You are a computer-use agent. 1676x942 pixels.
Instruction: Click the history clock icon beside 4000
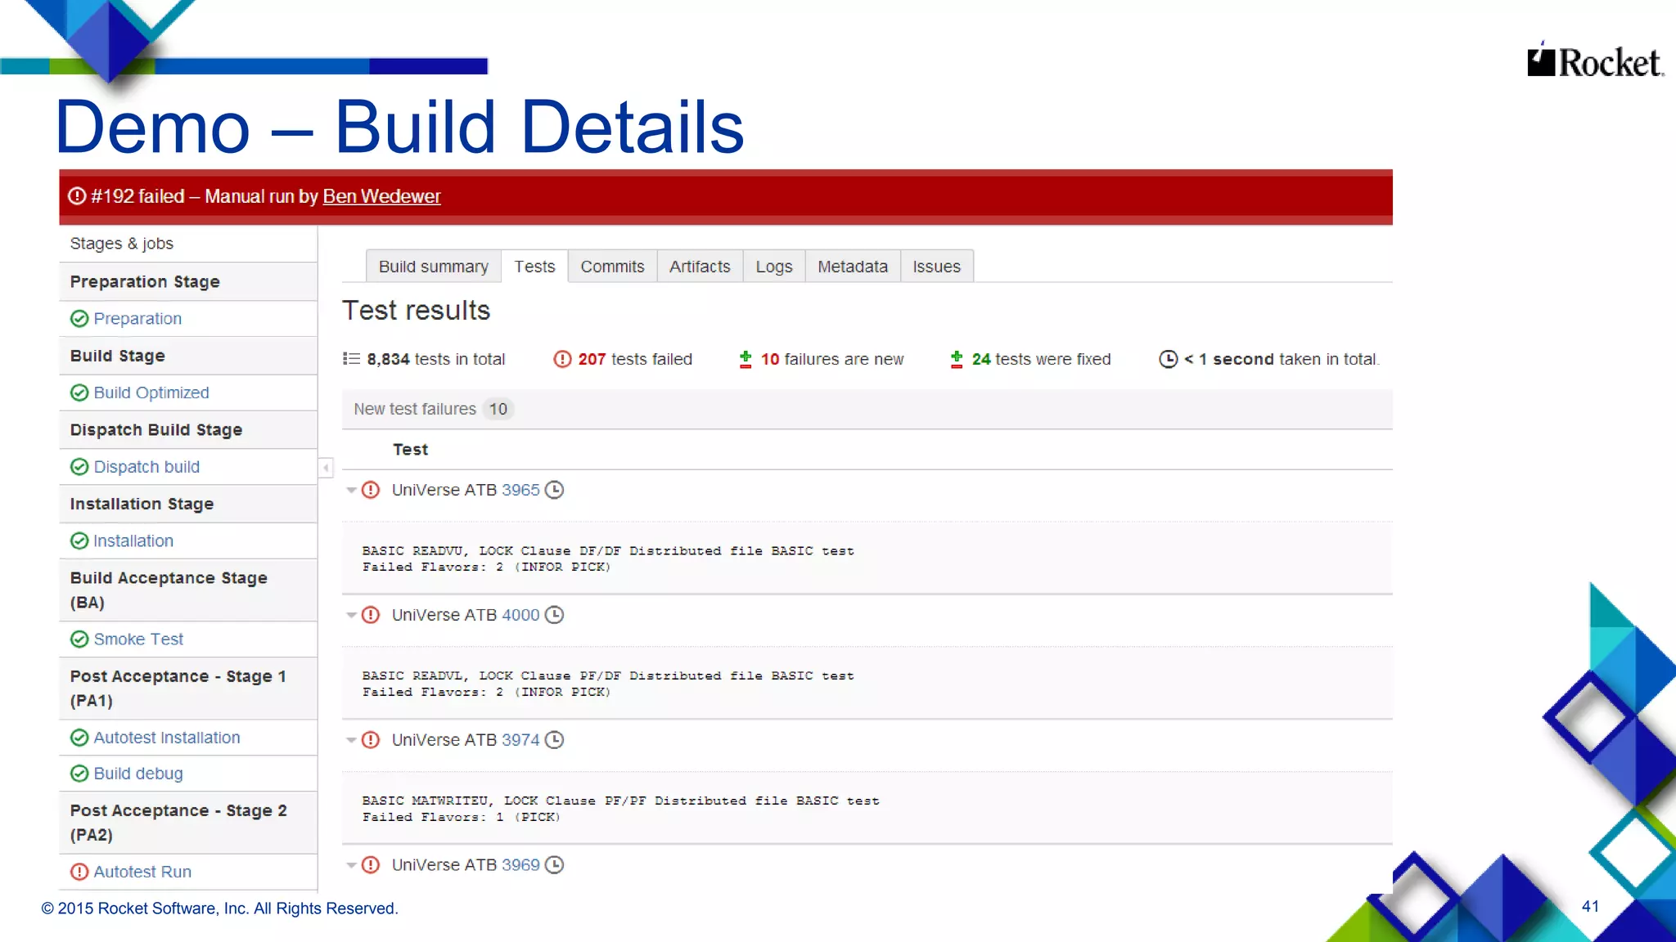[555, 615]
